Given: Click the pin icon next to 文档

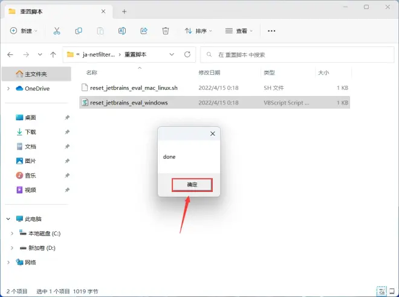Looking at the screenshot, I should coord(67,146).
